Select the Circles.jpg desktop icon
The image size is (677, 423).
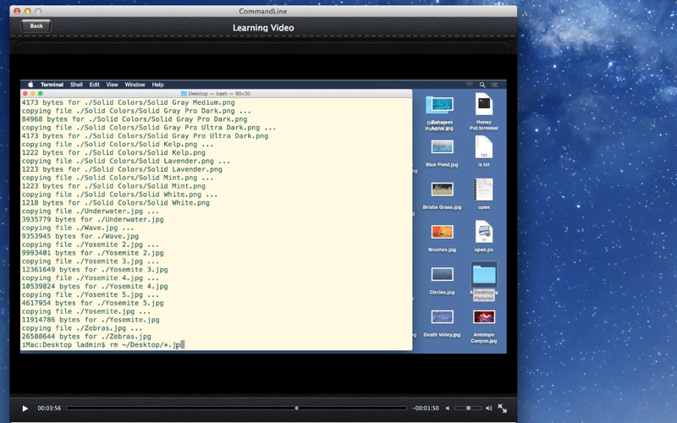tap(442, 274)
